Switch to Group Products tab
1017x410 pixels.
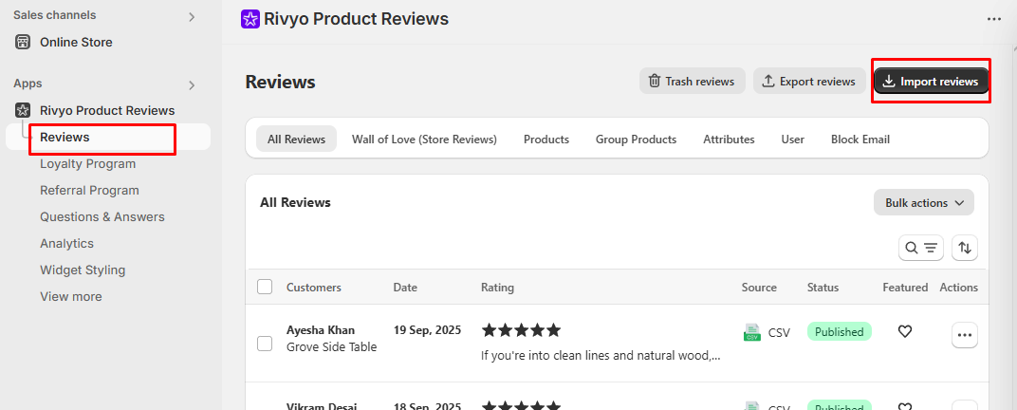[x=637, y=139]
